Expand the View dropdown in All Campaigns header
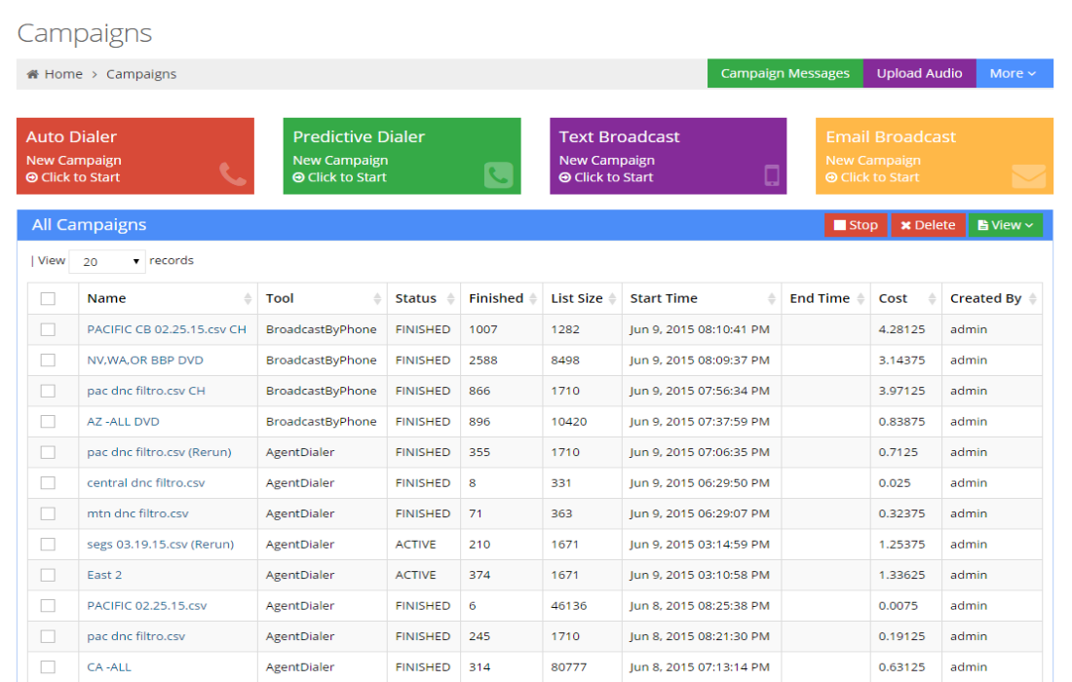1072x682 pixels. tap(1005, 225)
